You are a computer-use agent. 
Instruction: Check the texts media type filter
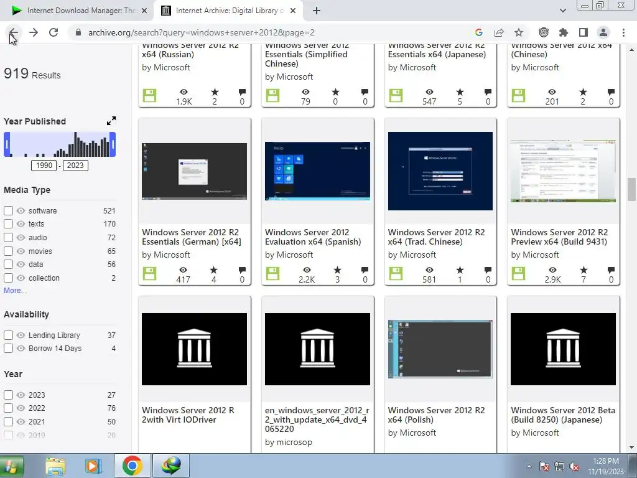point(8,223)
